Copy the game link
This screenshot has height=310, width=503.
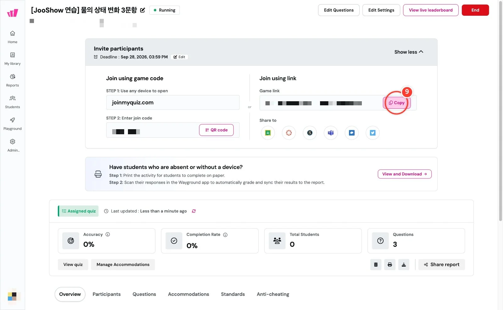point(397,103)
